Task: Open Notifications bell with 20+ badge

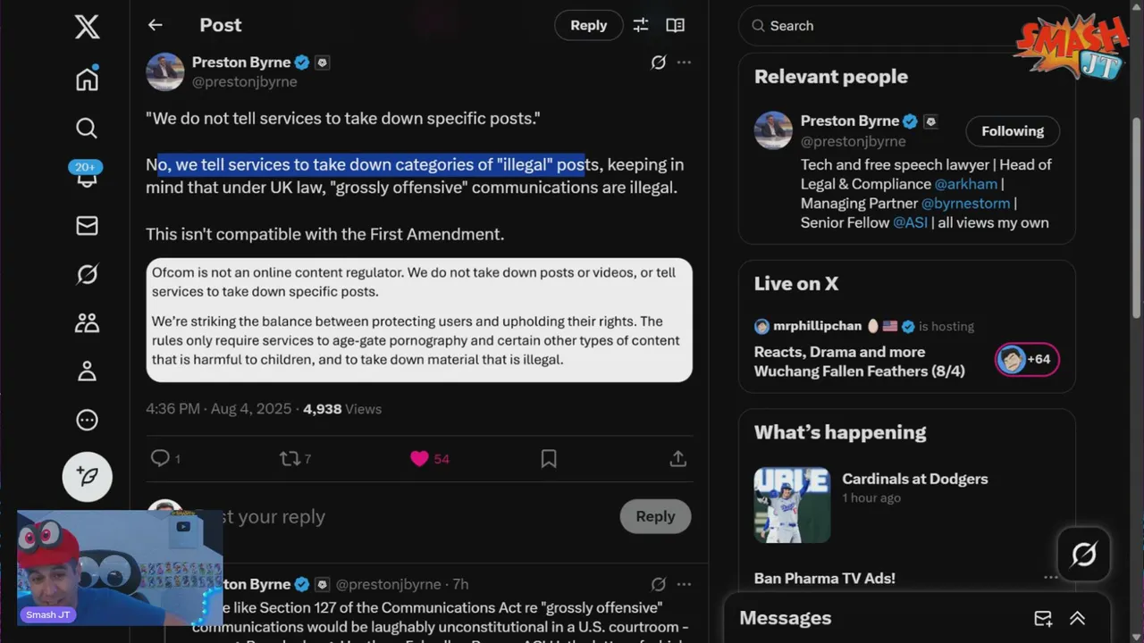Action: (x=87, y=175)
